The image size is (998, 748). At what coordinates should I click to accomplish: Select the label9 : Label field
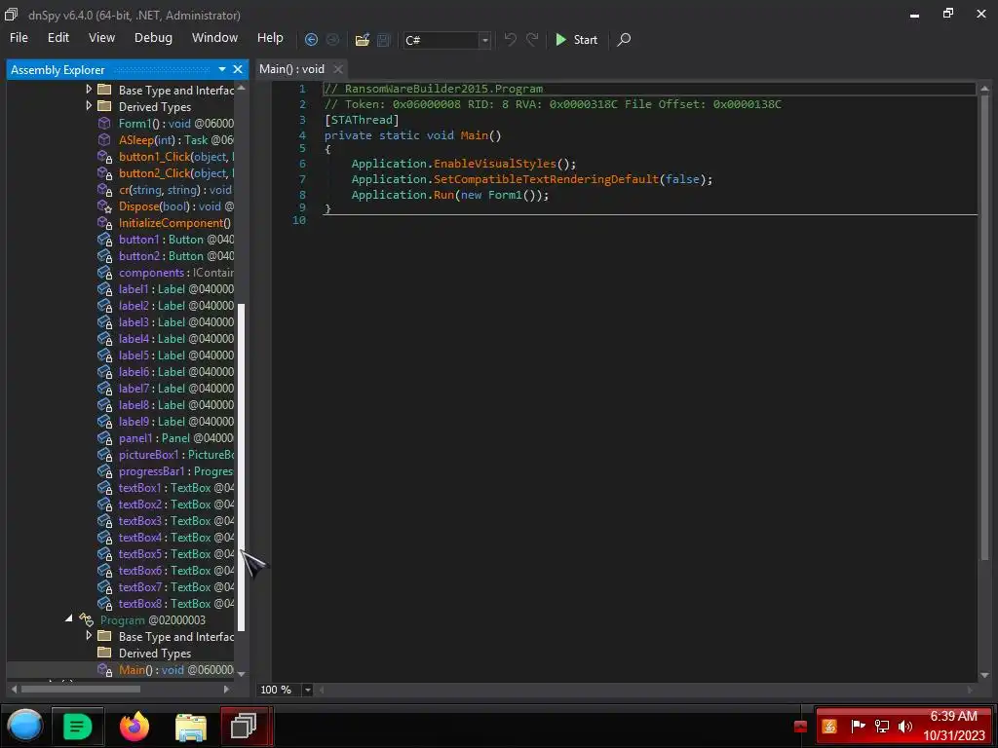click(166, 421)
